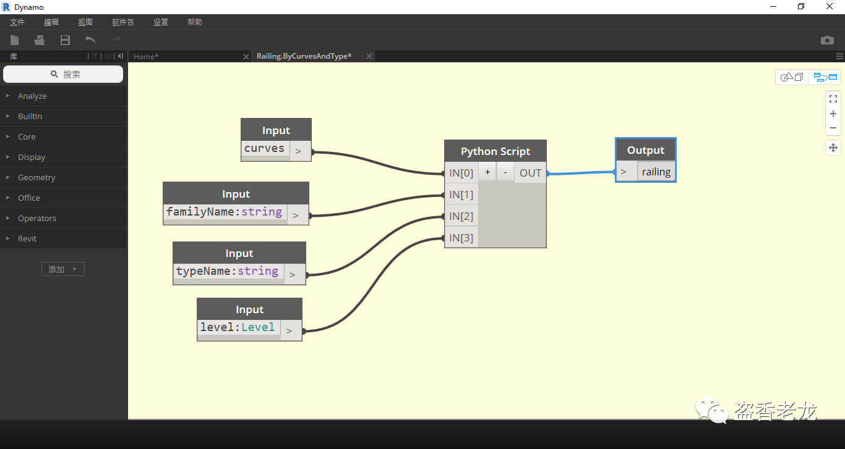Click the library filter funnel icon
Image resolution: width=845 pixels, height=449 pixels.
pyautogui.click(x=95, y=56)
